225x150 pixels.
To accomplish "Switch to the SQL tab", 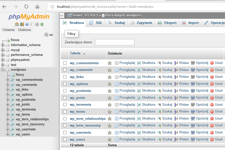I will coord(96,23).
